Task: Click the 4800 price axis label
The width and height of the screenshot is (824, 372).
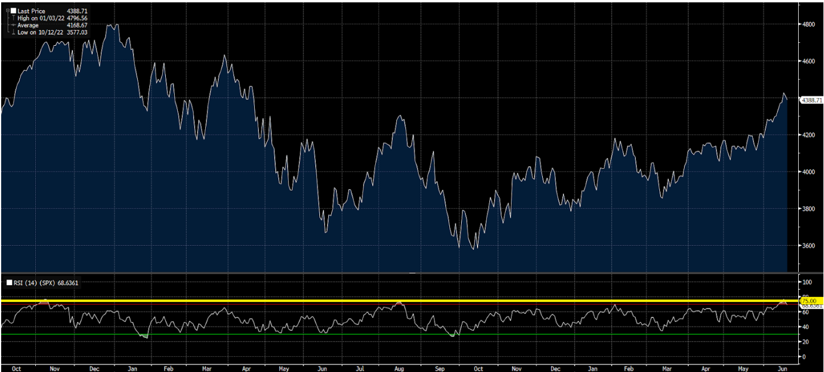Action: tap(808, 25)
